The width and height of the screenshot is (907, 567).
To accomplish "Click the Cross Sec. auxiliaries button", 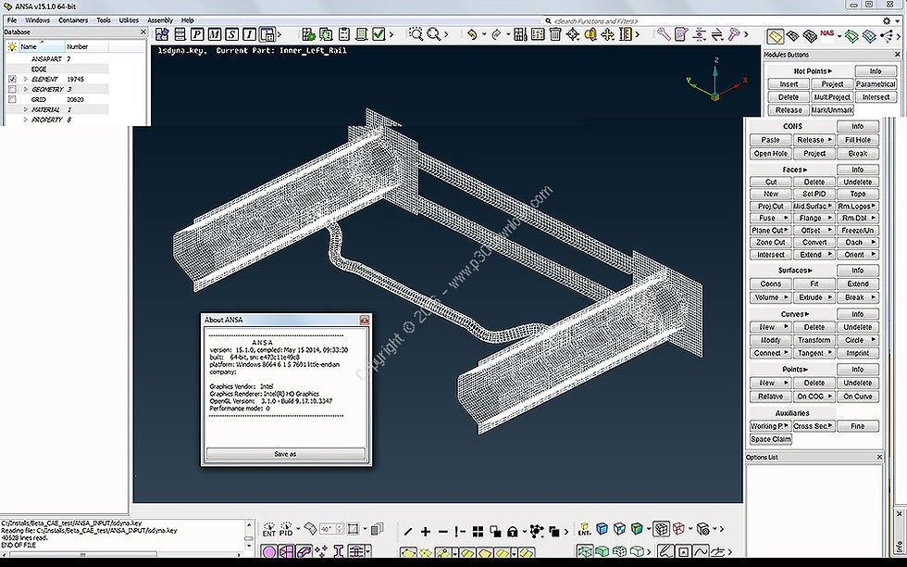I will pyautogui.click(x=814, y=426).
